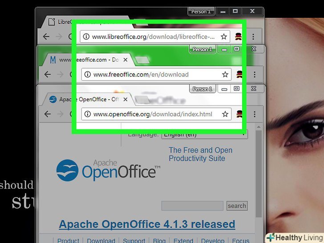Click forward arrow in the LibreOffice window
This screenshot has width=324, height=243.
59,37
